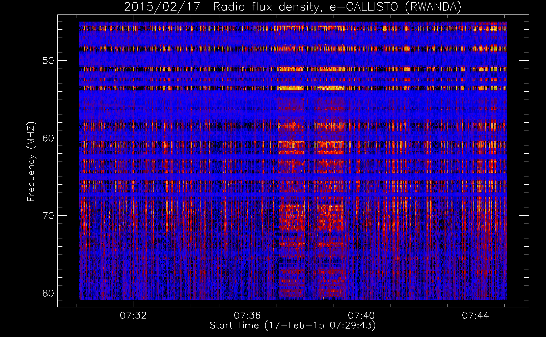This screenshot has height=337, width=546.
Task: Click the 60 MHz frequency axis label
Action: 48,138
